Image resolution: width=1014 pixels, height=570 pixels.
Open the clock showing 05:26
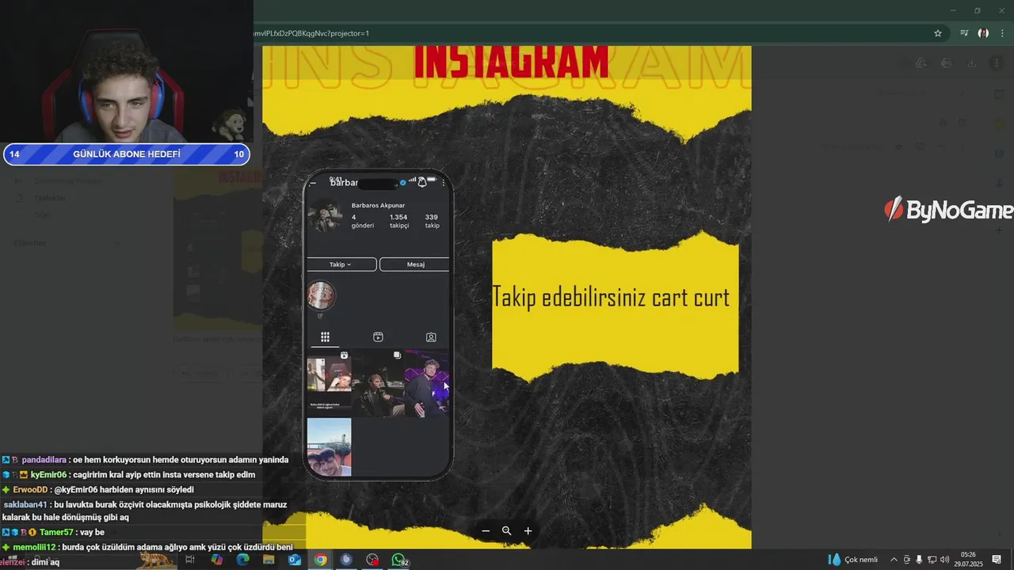point(968,560)
